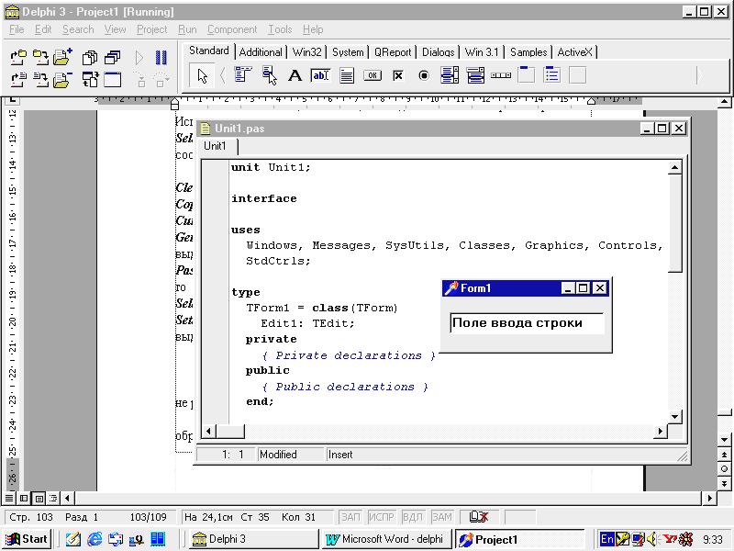The height and width of the screenshot is (551, 734).
Task: Switch to the Dialogs palette tab
Action: [x=438, y=52]
